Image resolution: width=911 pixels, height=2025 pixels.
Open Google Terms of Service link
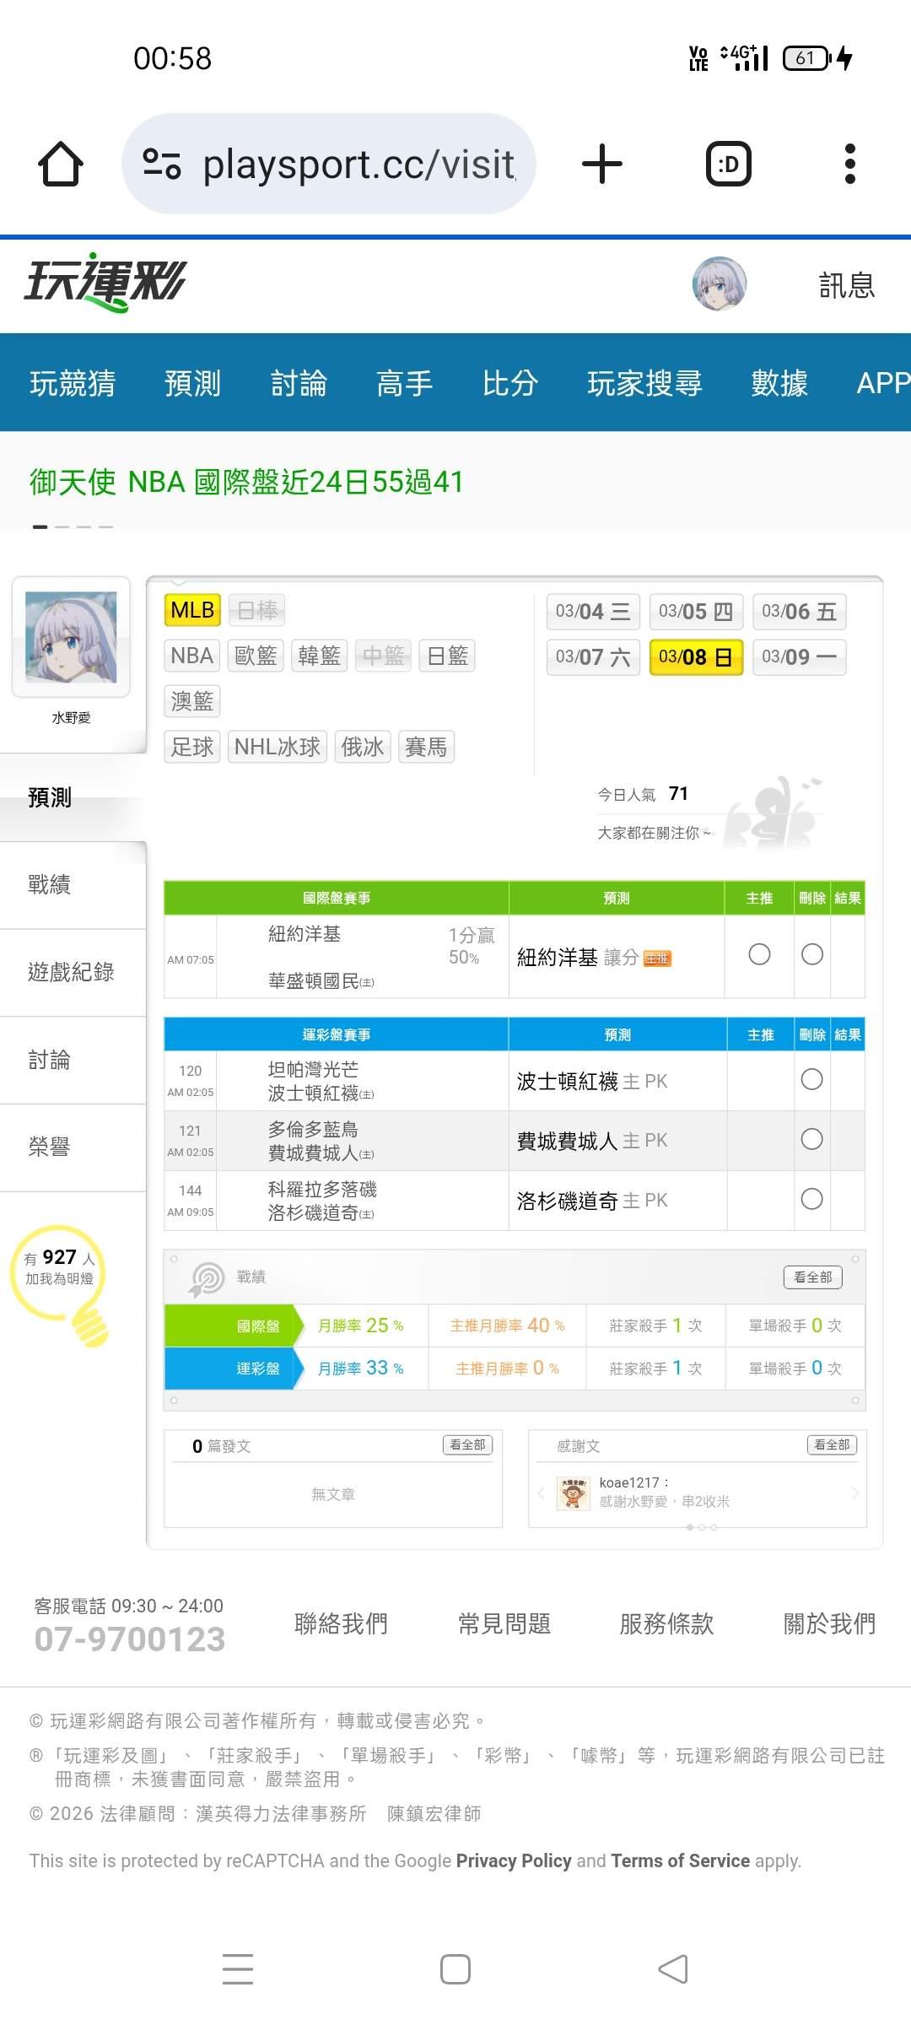[x=680, y=1861]
